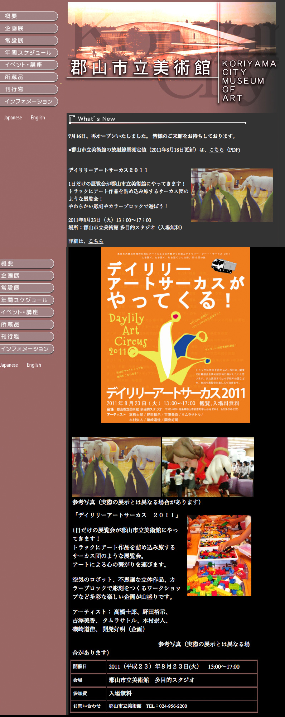285x717 pixels.
Task: Select 常設展 in the lower sidebar menu
Action: click(x=27, y=288)
